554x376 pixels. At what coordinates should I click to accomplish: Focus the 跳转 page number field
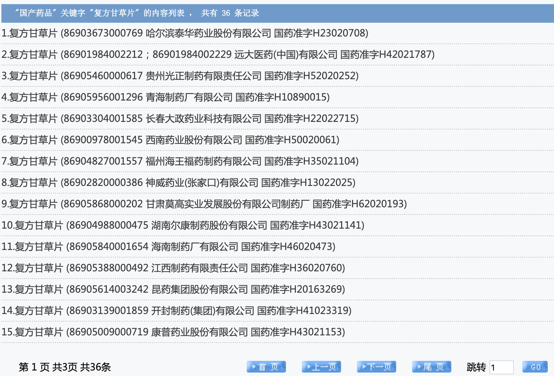(501, 367)
